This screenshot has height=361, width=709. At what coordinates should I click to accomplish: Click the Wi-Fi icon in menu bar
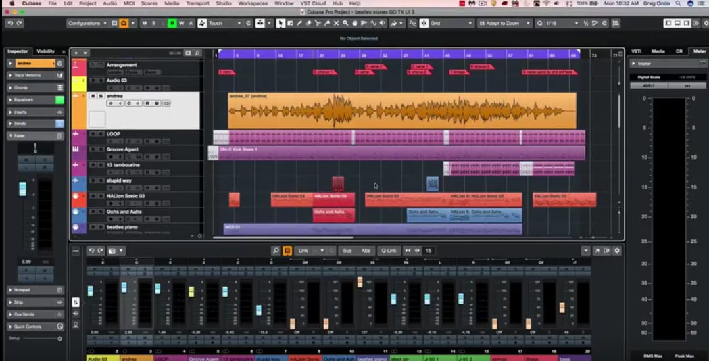546,3
